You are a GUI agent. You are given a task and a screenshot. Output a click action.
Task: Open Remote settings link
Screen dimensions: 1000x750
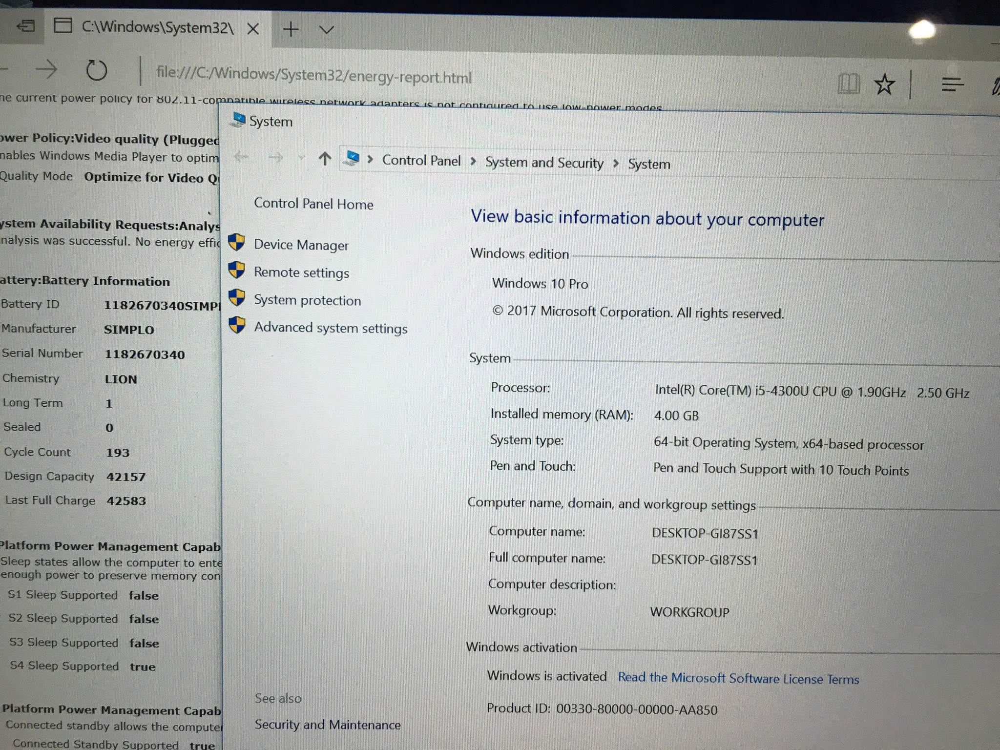click(x=301, y=272)
